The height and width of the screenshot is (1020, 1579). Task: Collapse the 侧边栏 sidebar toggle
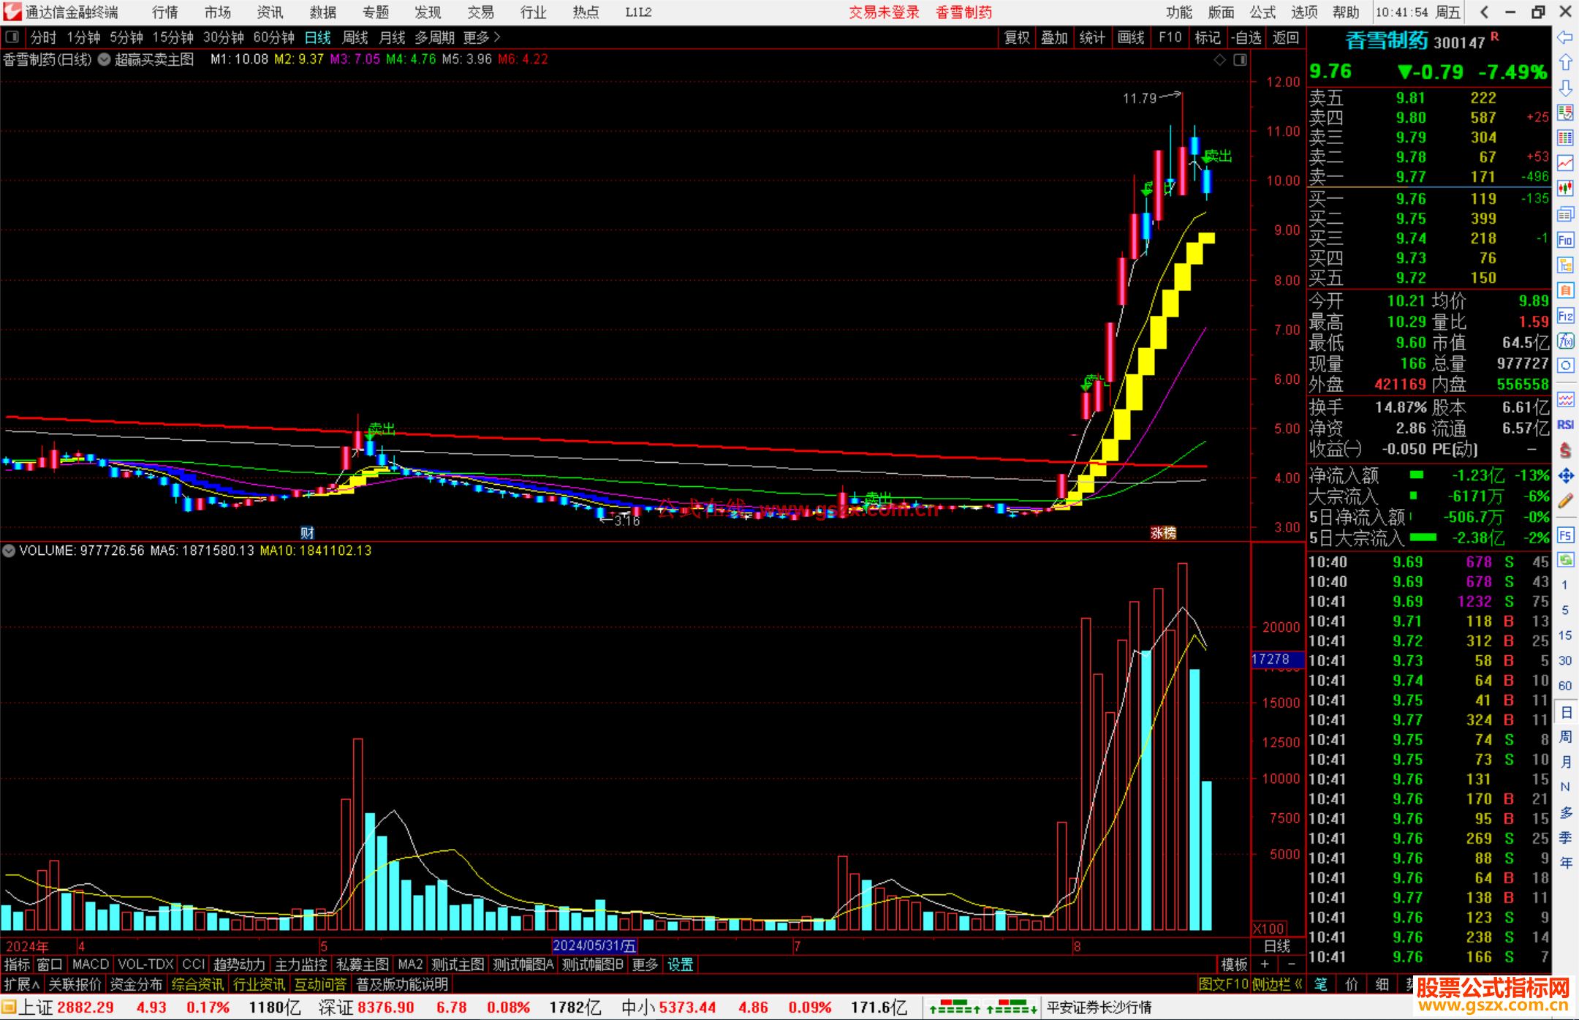point(1277,984)
